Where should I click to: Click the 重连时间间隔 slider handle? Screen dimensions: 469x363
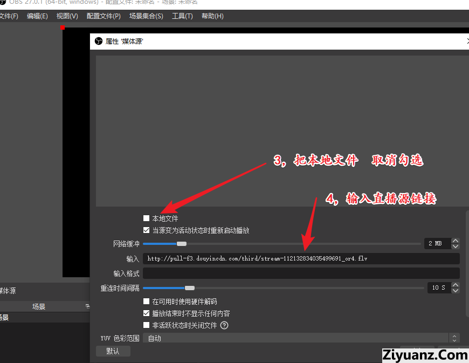pos(189,288)
